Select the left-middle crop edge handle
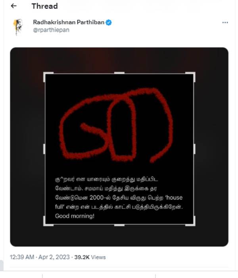Viewport: 238px width, 278px height. pyautogui.click(x=44, y=149)
